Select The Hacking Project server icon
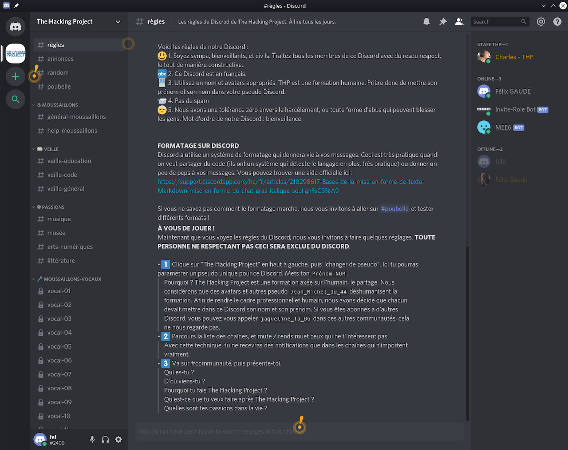 click(x=16, y=54)
